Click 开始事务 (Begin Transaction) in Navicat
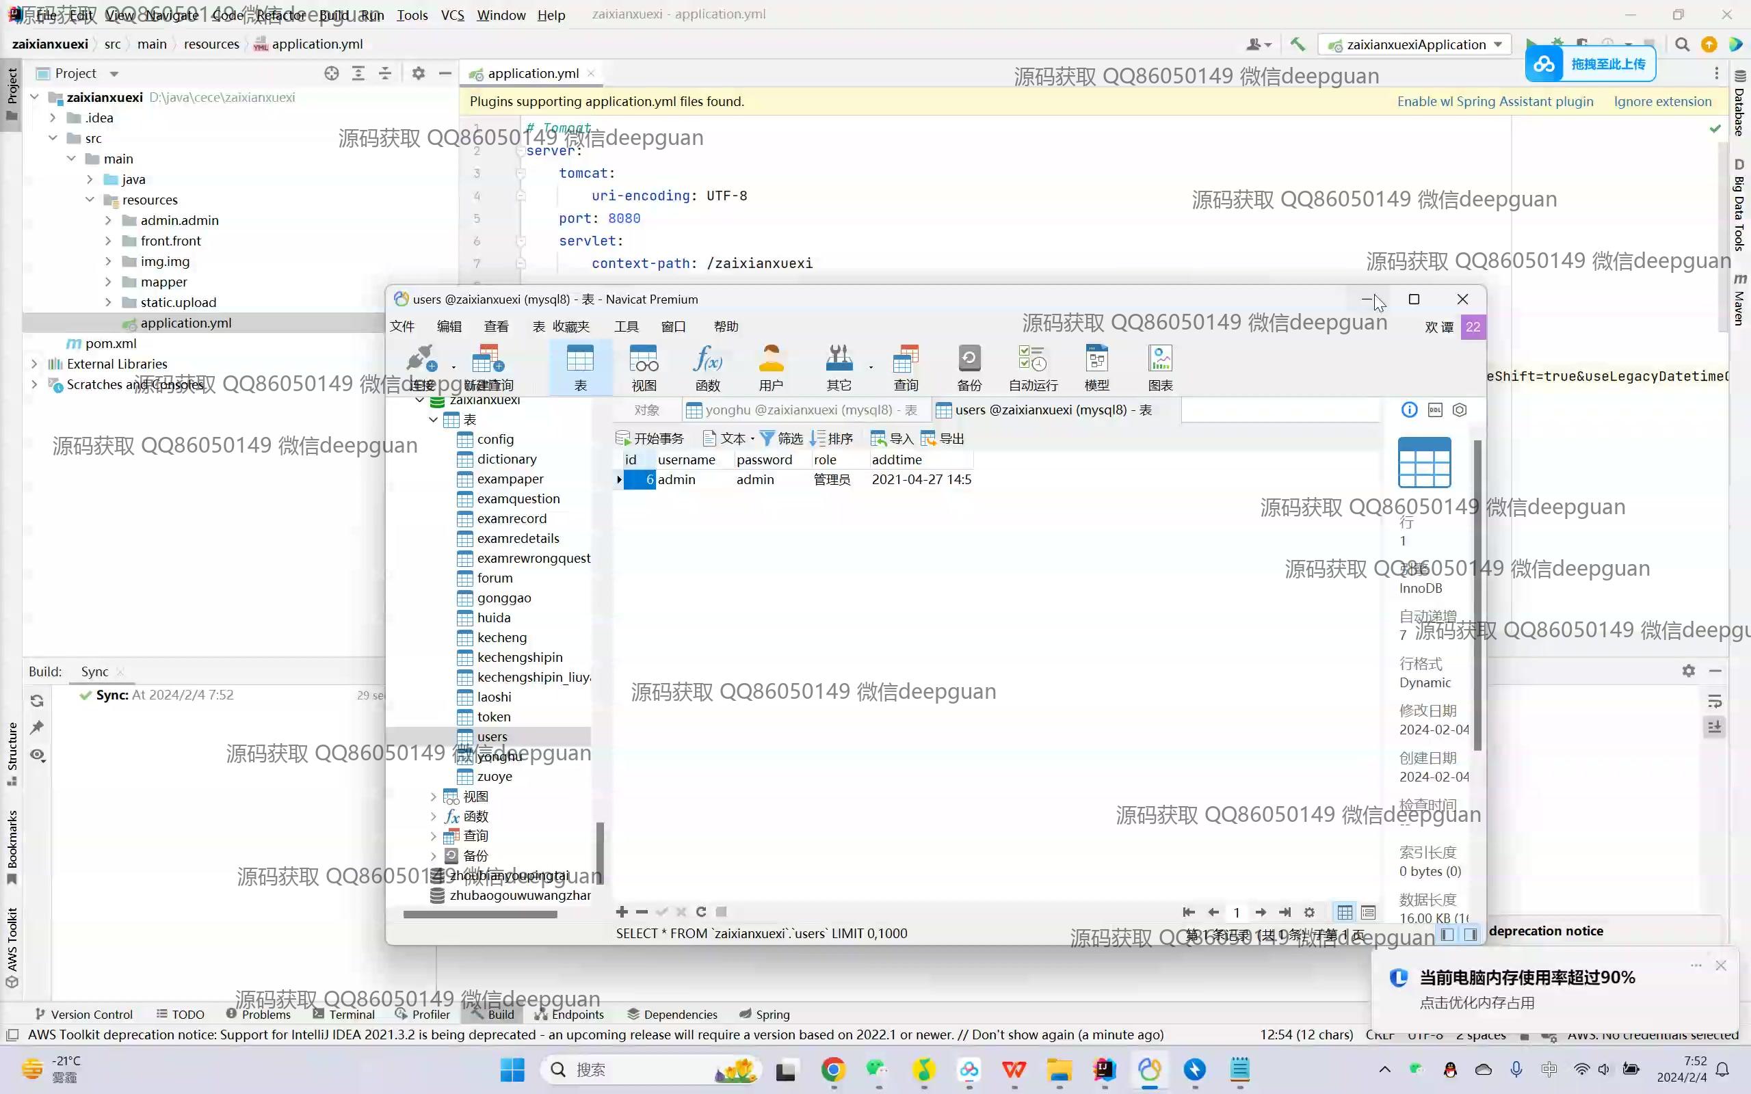 (x=649, y=438)
